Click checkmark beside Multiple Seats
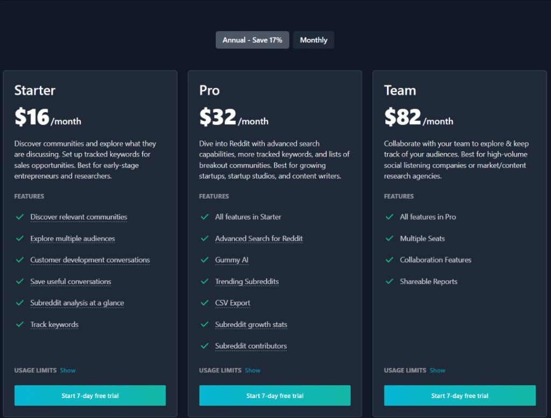The height and width of the screenshot is (418, 551). (390, 238)
